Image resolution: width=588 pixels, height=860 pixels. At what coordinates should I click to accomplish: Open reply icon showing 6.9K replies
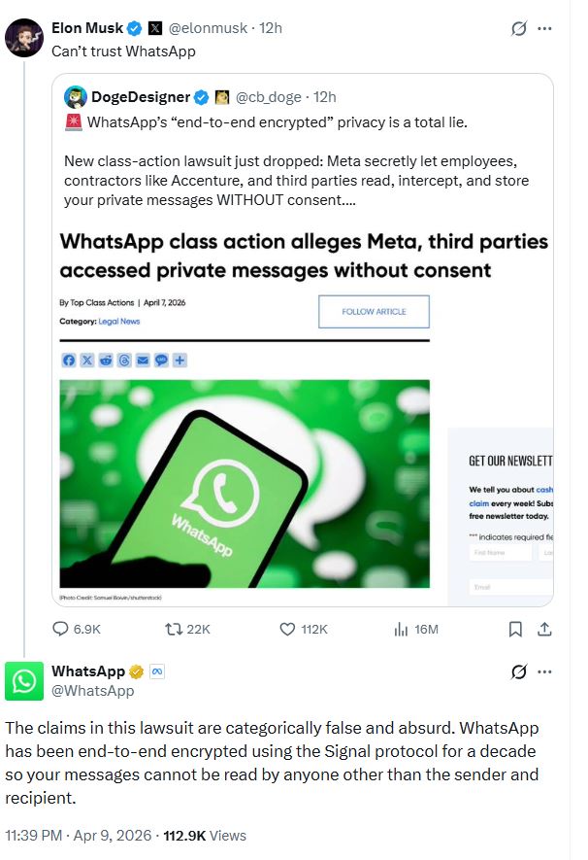pyautogui.click(x=60, y=629)
